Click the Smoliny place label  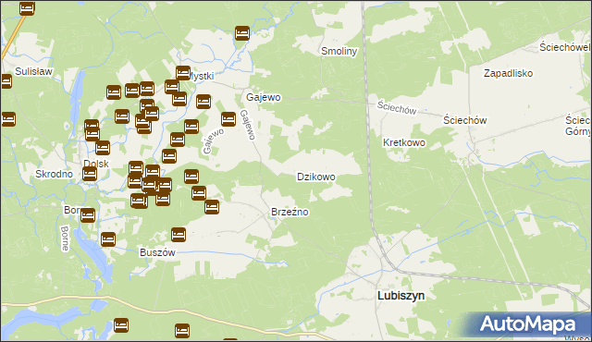pos(339,51)
